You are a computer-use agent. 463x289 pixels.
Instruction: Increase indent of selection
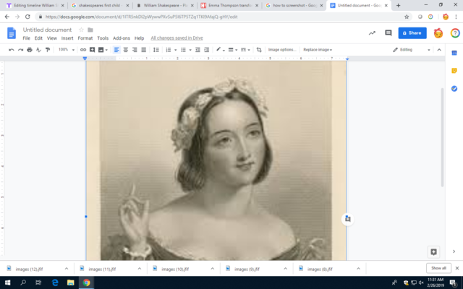(207, 50)
